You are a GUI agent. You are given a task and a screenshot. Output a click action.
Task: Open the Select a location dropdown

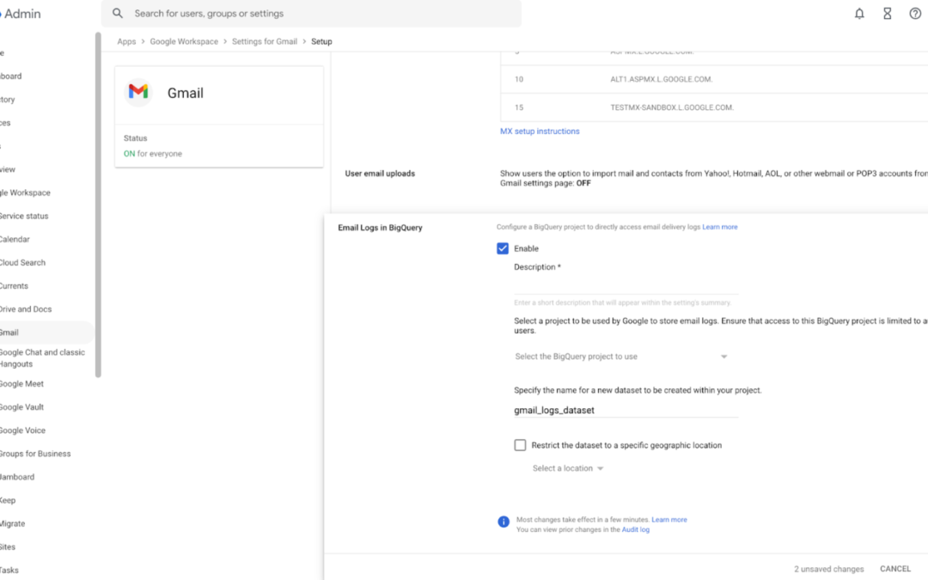pyautogui.click(x=568, y=468)
